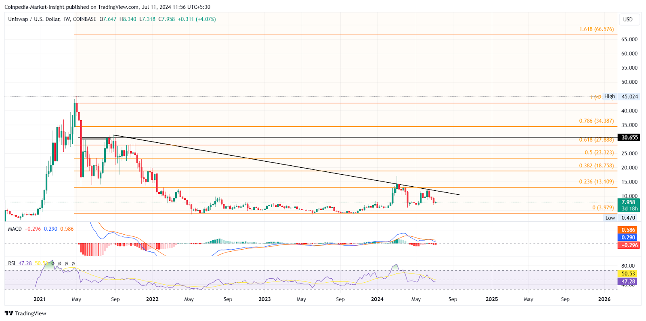Click the 35.000 price axis label

point(629,125)
